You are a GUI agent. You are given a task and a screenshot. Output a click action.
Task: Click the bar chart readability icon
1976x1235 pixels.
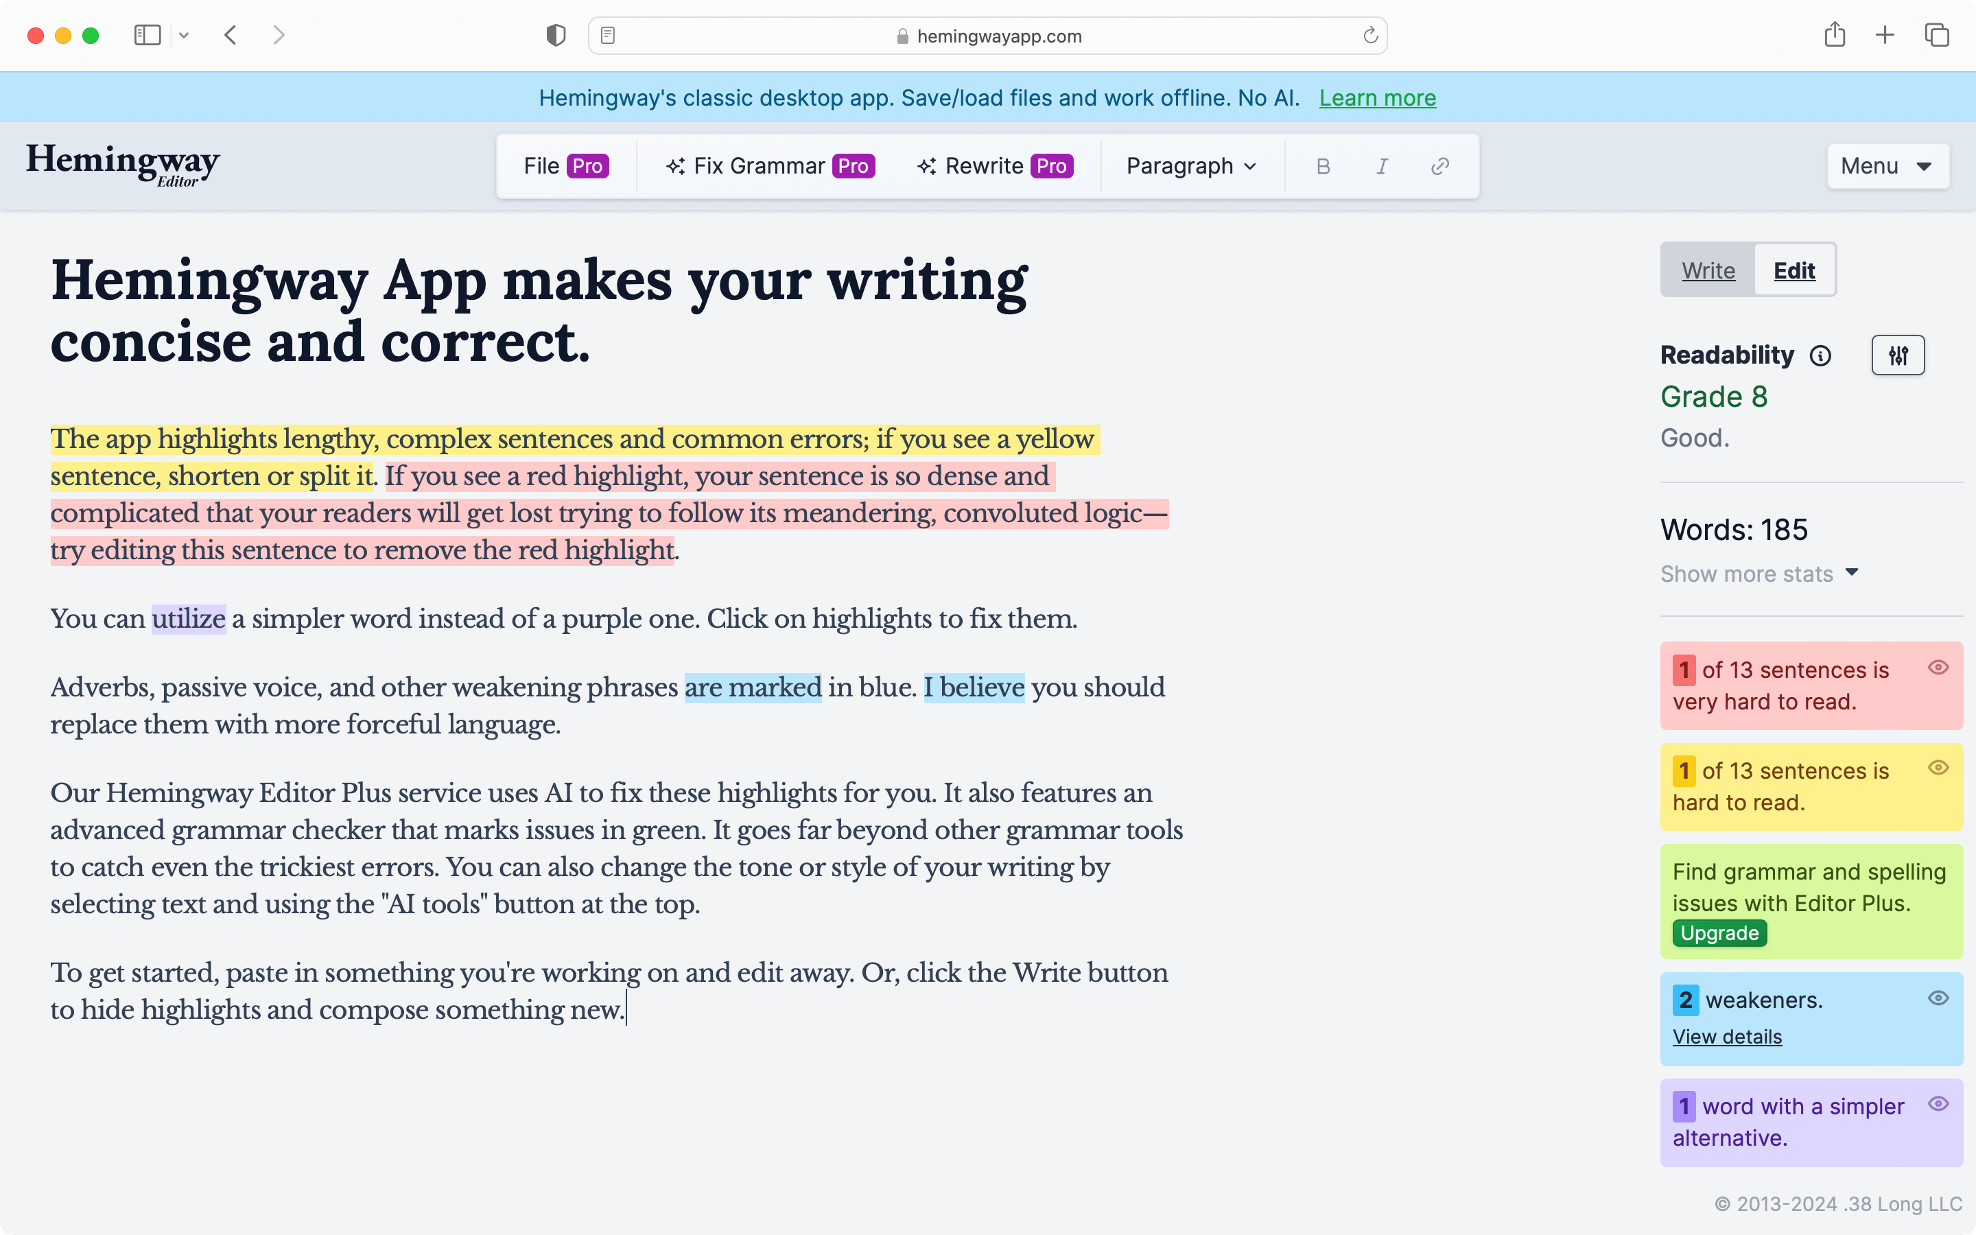coord(1899,355)
